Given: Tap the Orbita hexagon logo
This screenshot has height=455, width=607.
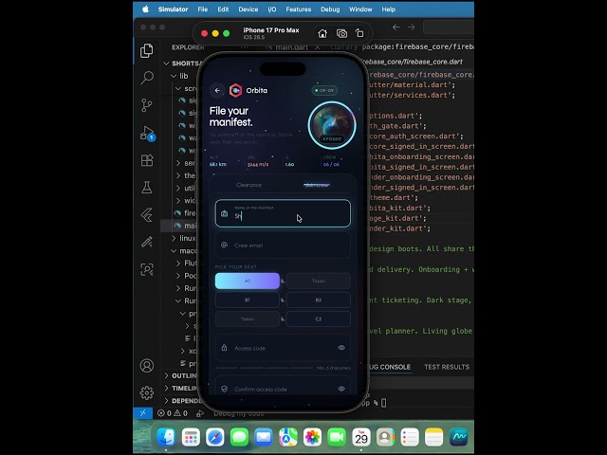Looking at the screenshot, I should pyautogui.click(x=235, y=90).
